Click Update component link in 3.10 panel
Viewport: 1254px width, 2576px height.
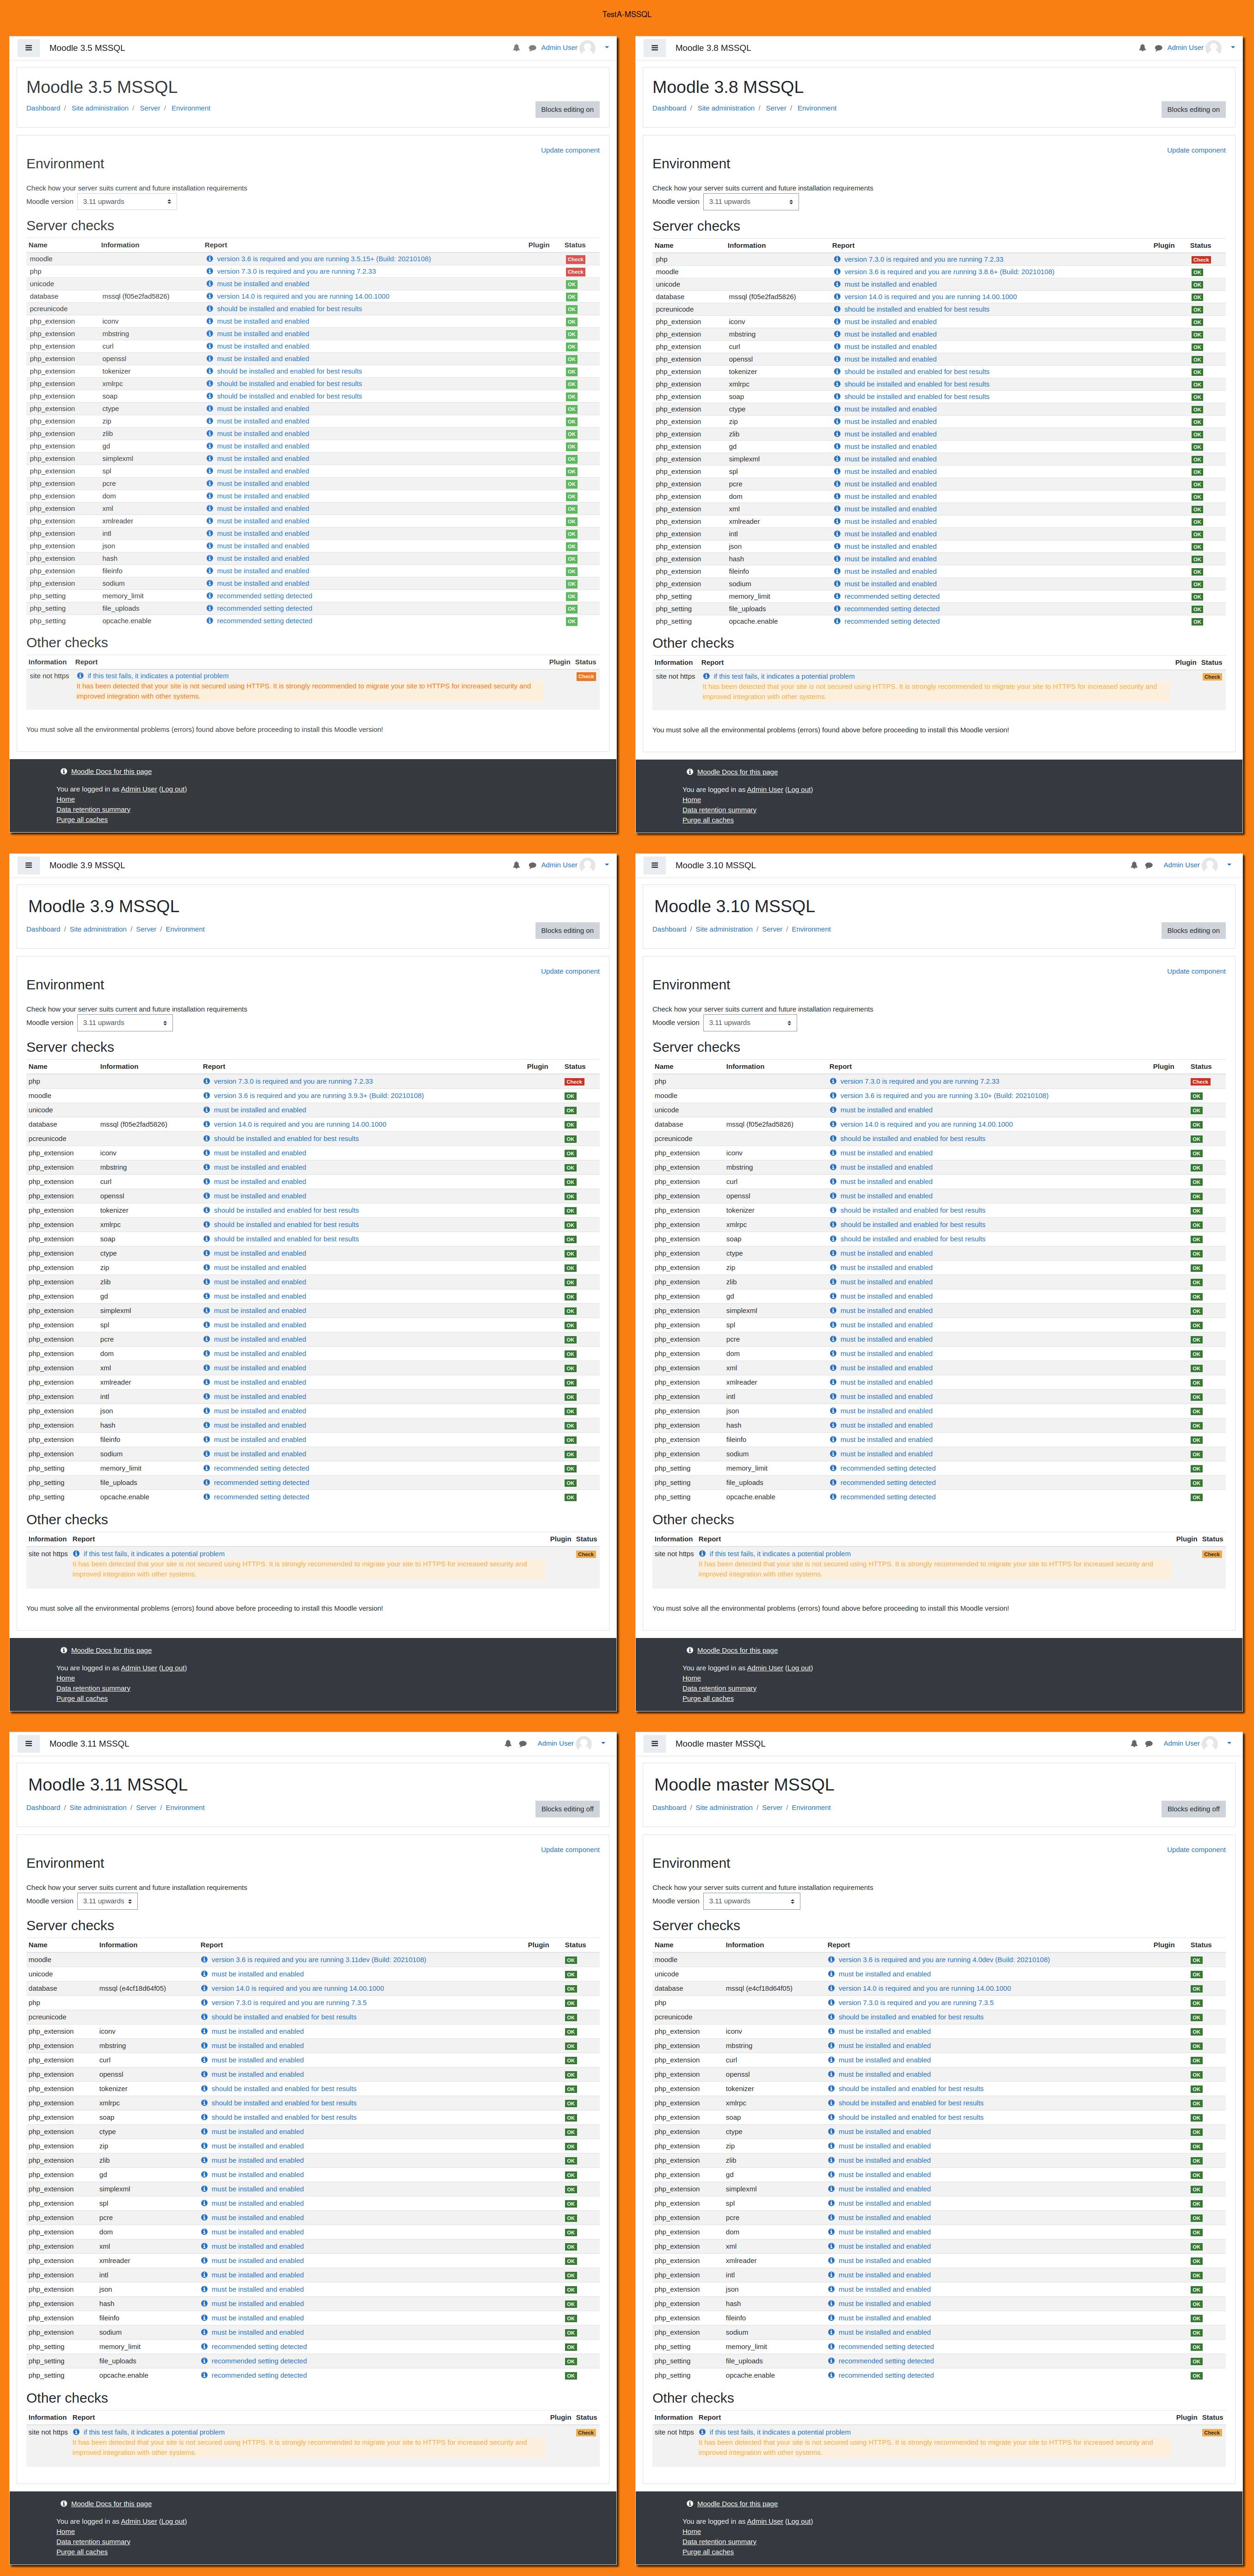click(x=1196, y=971)
